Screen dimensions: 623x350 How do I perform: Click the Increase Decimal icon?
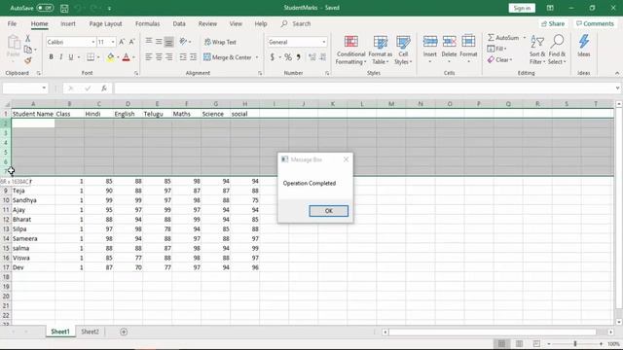coord(312,57)
